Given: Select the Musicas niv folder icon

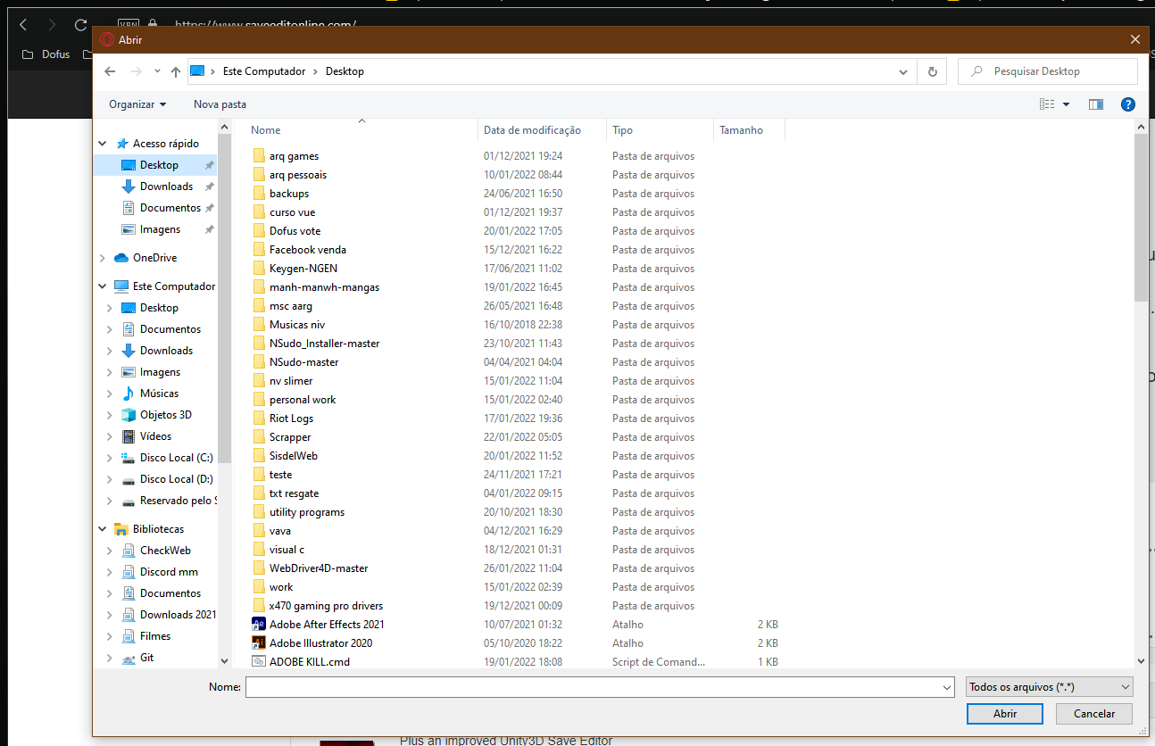Looking at the screenshot, I should [259, 325].
